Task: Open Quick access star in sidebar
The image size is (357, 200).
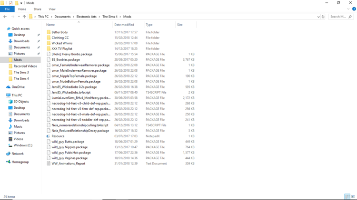Action: pyautogui.click(x=9, y=29)
